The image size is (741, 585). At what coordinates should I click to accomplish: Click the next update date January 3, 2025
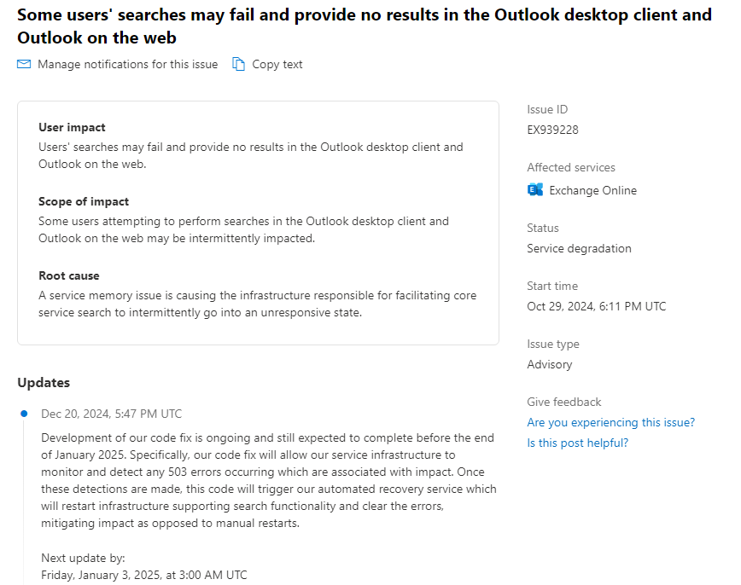[x=144, y=575]
